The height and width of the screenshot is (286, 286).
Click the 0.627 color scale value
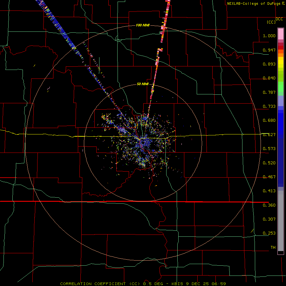[269, 135]
